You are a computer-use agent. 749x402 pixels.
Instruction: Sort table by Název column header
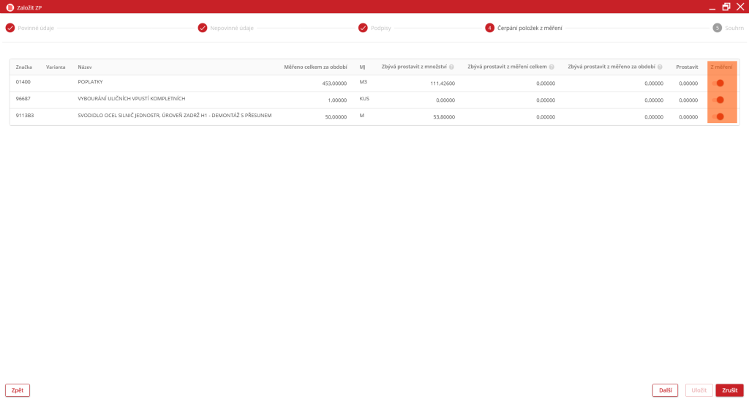click(x=85, y=67)
